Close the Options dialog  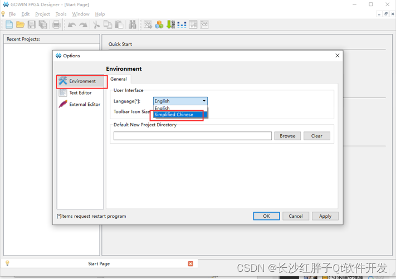pyautogui.click(x=337, y=56)
